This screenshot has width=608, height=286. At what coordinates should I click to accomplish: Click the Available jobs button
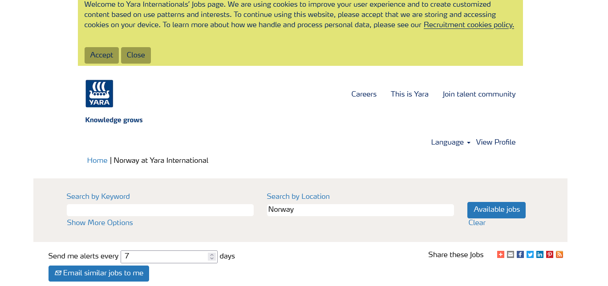pos(496,210)
